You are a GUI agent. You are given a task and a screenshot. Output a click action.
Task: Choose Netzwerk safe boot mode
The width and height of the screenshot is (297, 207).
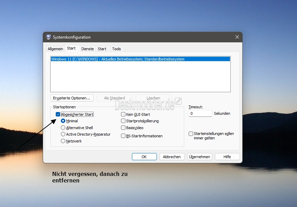pyautogui.click(x=63, y=141)
